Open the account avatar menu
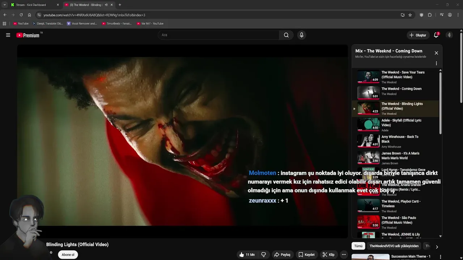463x260 pixels. coord(449,35)
